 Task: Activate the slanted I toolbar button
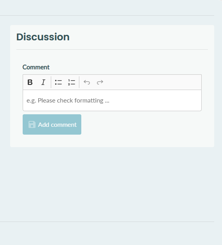pyautogui.click(x=43, y=82)
